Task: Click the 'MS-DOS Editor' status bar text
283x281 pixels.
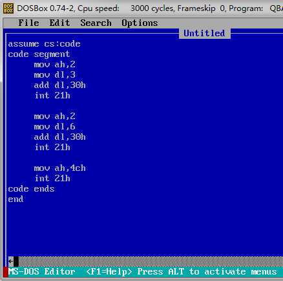Action: (x=41, y=271)
